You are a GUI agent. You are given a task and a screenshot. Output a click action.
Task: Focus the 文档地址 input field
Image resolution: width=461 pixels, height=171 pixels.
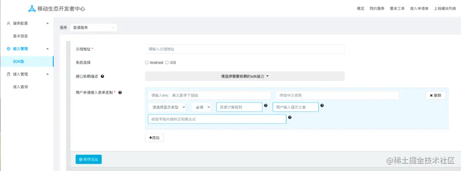(245, 49)
